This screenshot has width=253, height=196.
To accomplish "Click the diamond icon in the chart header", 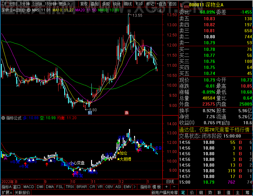I will (154, 10).
